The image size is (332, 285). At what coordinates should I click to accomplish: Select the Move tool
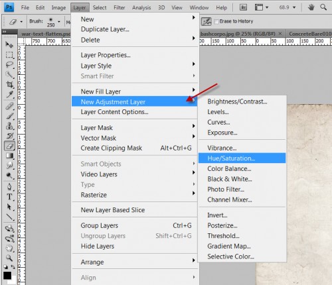(9, 45)
